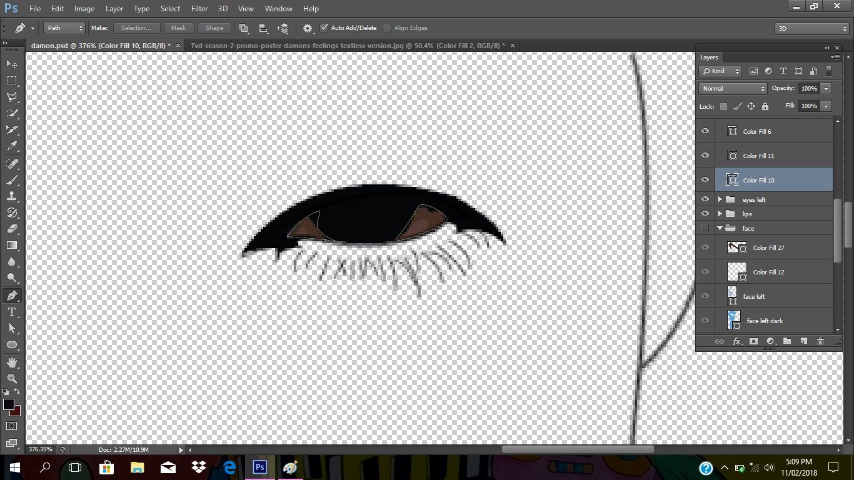This screenshot has width=854, height=480.
Task: Toggle Quick Mask mode
Action: (x=12, y=426)
